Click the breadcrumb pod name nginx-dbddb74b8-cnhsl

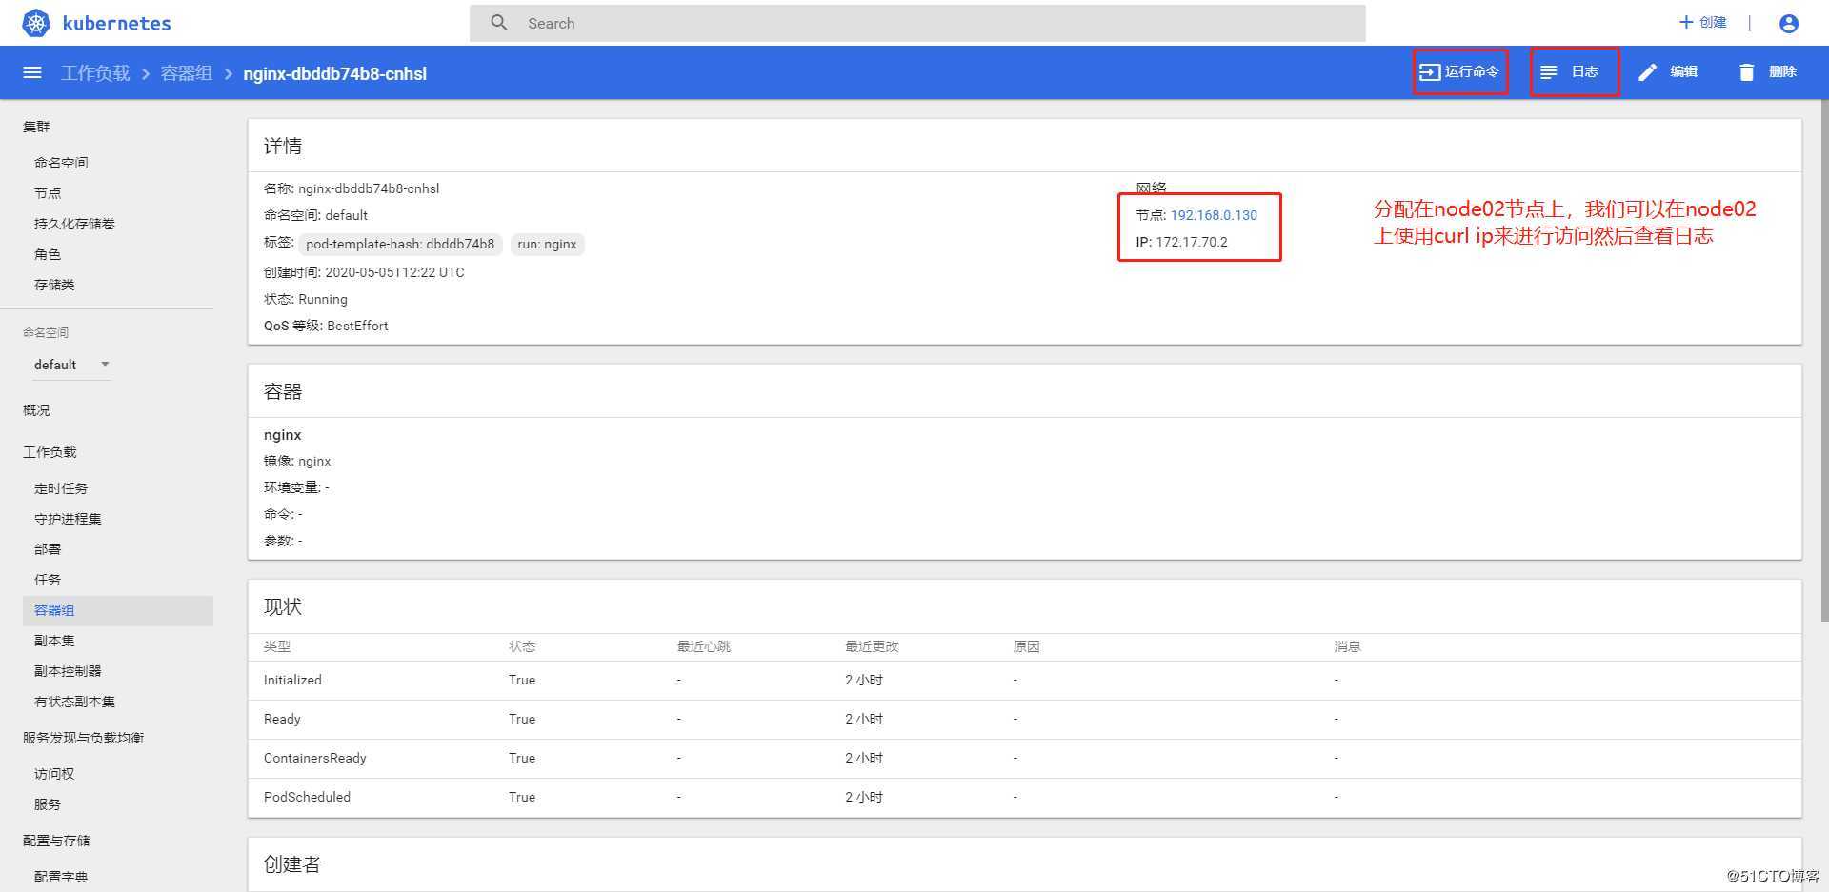335,73
